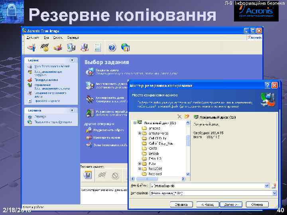Continue with the Далее > button
287x215 pixels.
pyautogui.click(x=231, y=204)
